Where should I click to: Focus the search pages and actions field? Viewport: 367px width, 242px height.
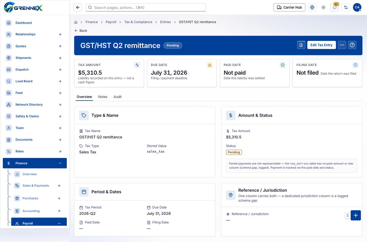tap(146, 7)
